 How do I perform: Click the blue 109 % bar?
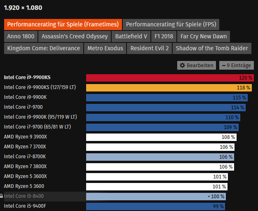tap(162, 127)
